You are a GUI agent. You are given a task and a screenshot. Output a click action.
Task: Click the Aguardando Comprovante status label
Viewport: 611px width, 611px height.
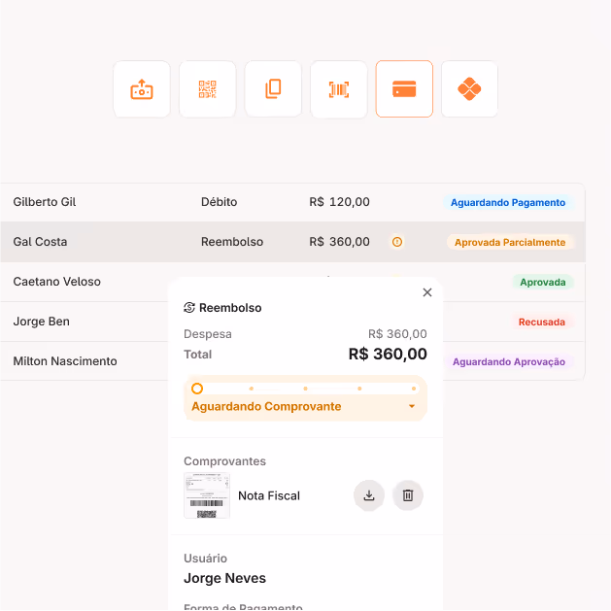266,406
